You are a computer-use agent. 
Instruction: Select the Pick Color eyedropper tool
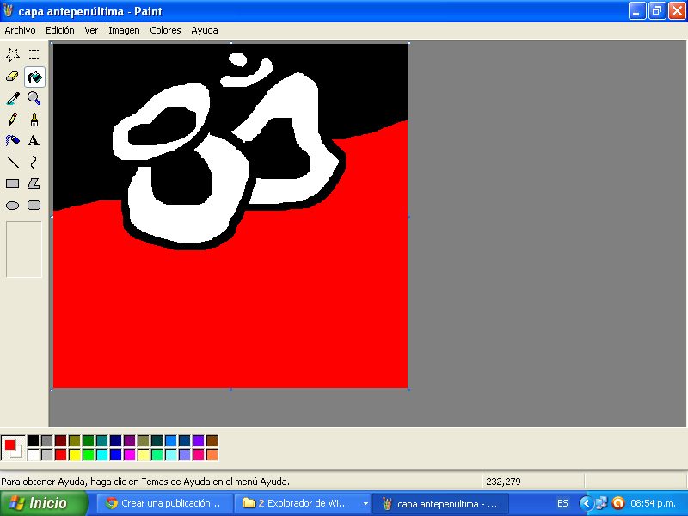coord(13,98)
